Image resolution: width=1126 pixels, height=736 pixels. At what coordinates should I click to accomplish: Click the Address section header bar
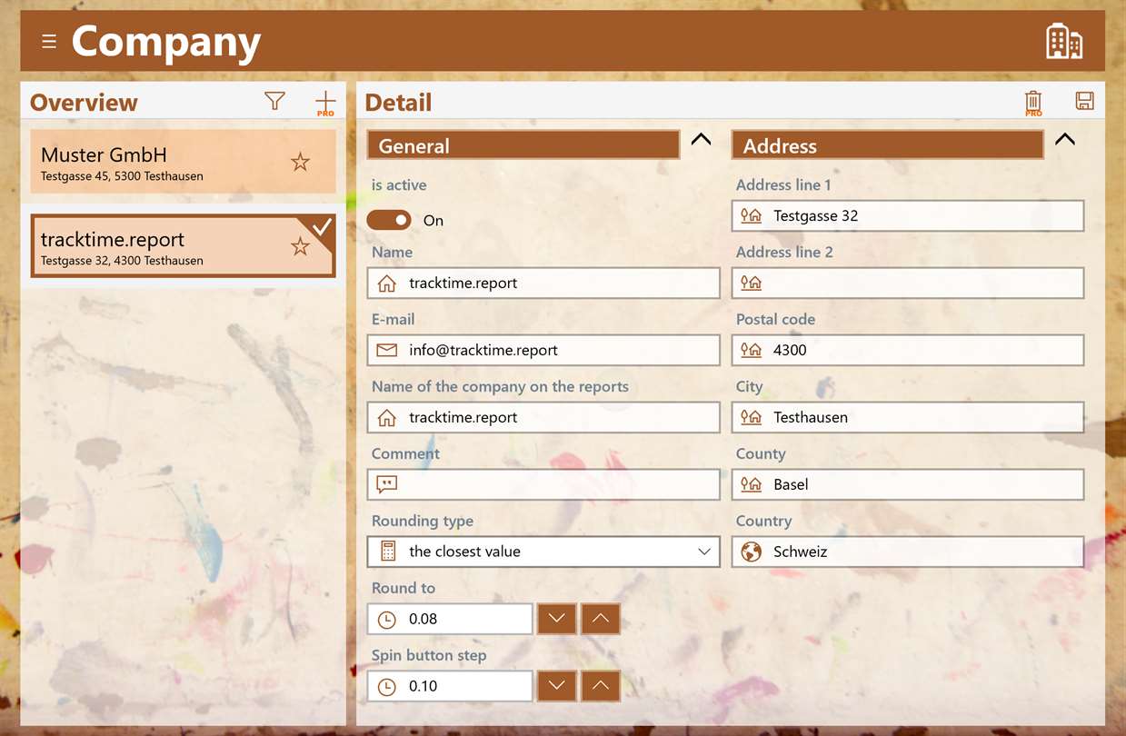pyautogui.click(x=888, y=145)
